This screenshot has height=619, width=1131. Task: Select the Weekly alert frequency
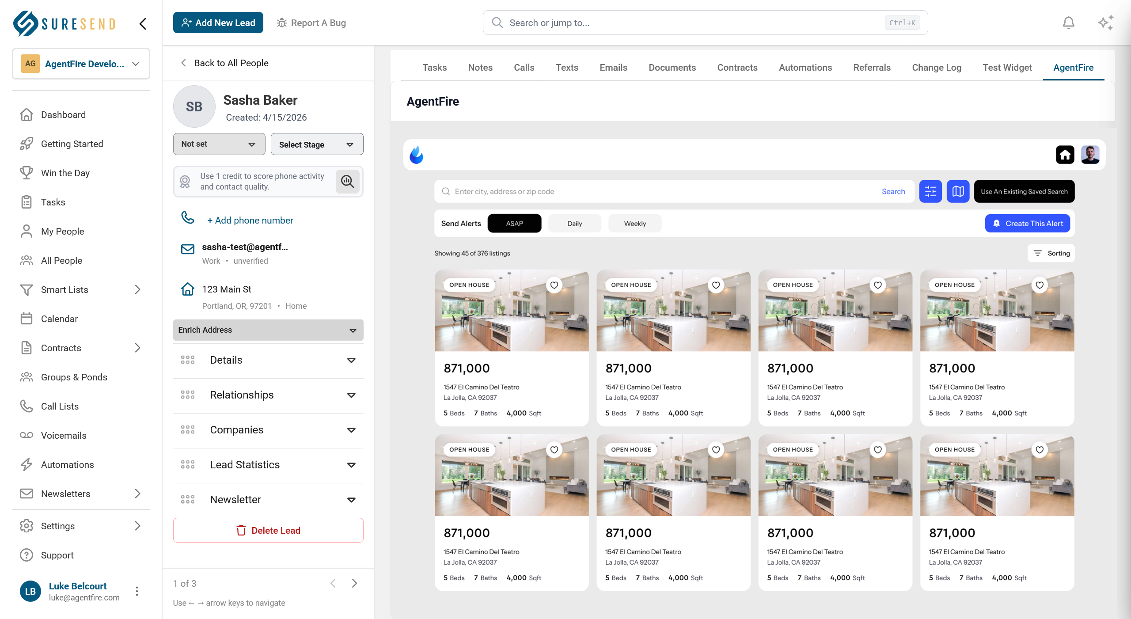pyautogui.click(x=634, y=224)
